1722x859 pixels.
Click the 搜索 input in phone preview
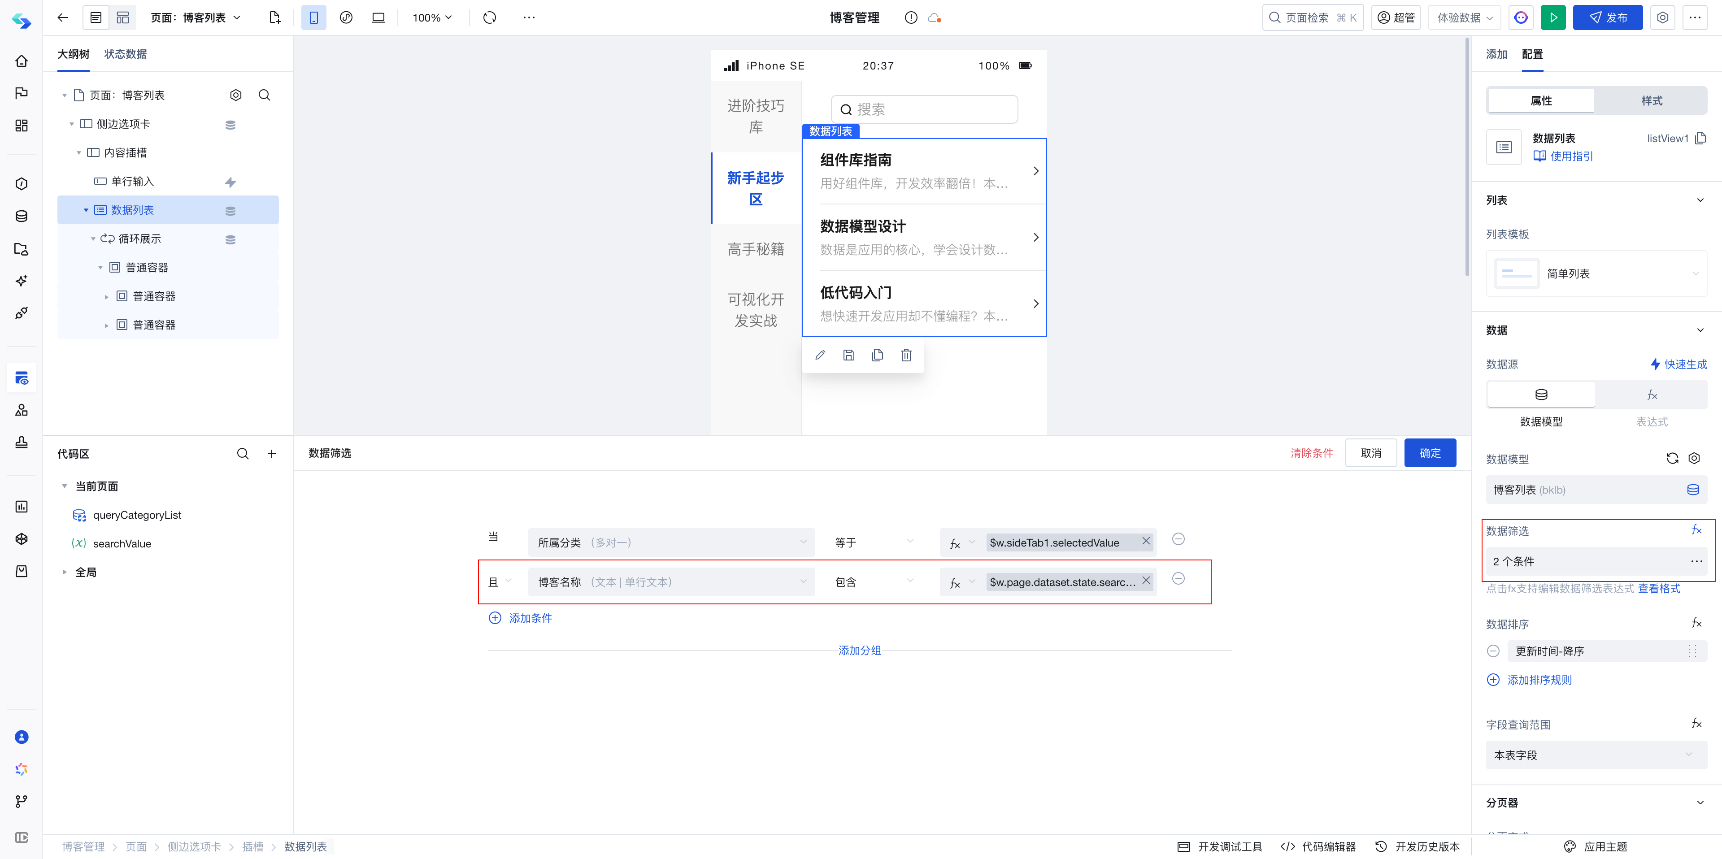tap(925, 109)
